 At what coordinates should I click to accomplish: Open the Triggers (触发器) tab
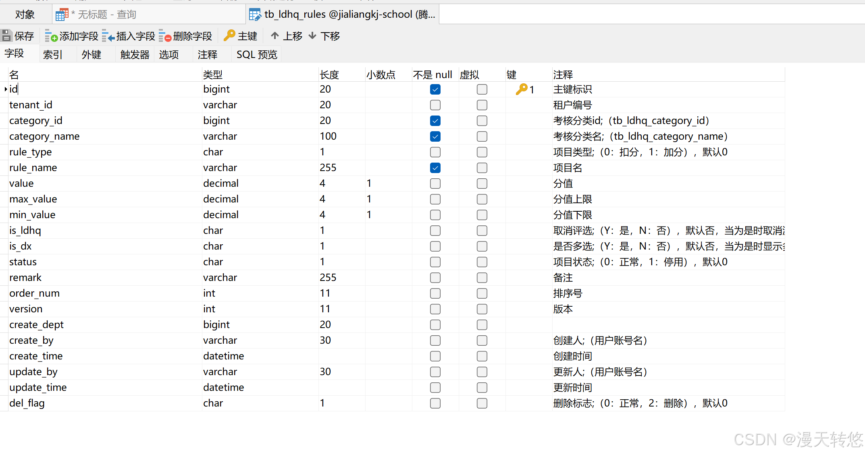[x=135, y=54]
